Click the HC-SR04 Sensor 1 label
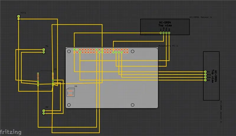 point(201,17)
